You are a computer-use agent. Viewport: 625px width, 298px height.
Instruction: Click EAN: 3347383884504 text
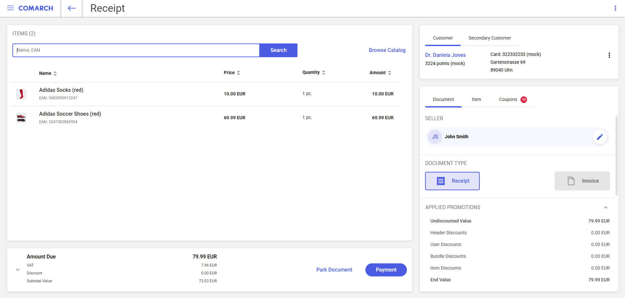click(58, 122)
